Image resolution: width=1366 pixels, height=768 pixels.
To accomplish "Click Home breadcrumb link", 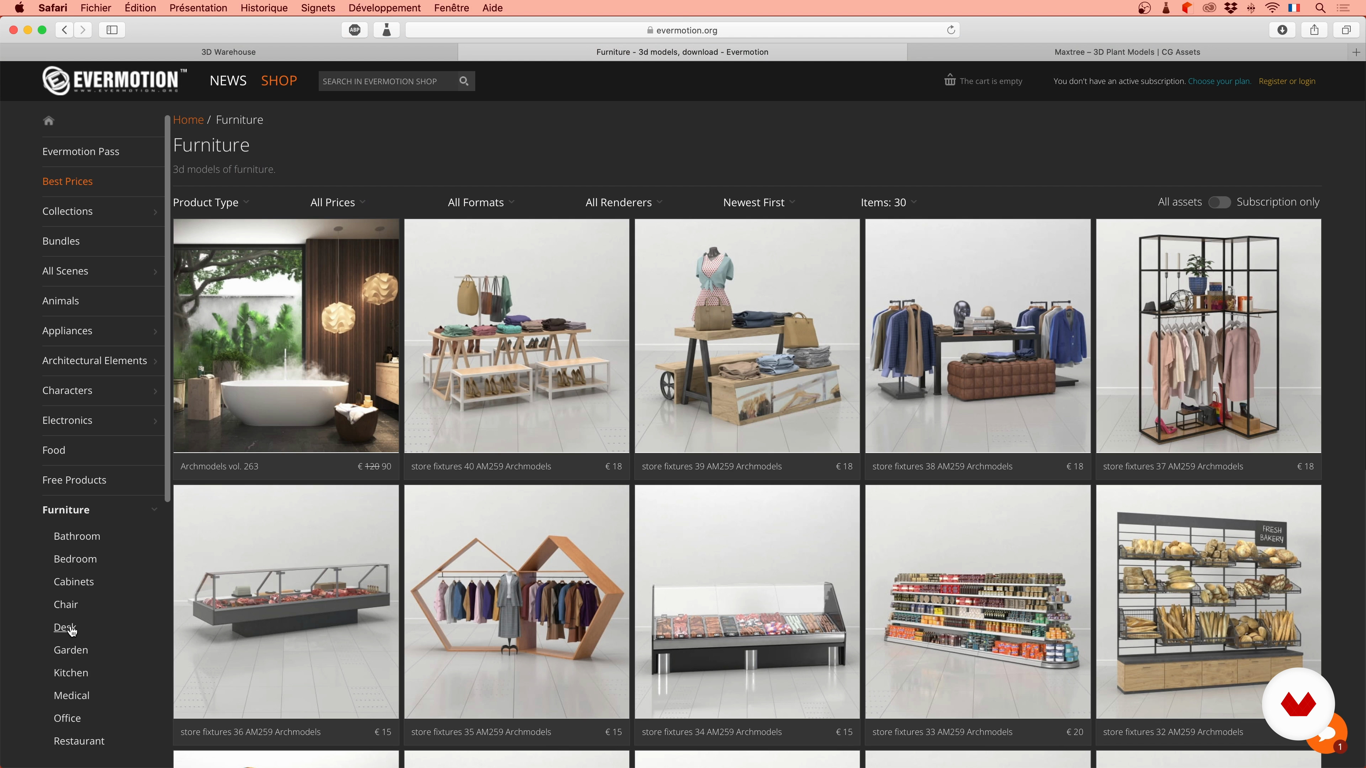I will point(188,120).
